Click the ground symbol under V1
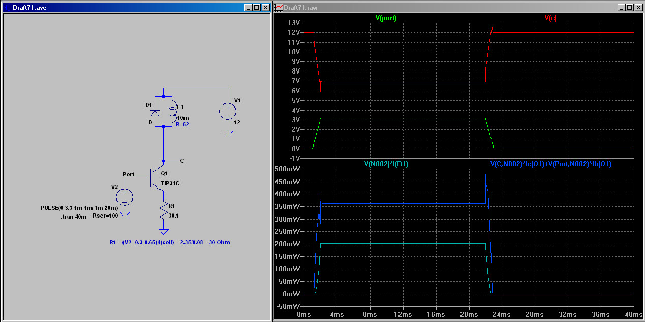Image resolution: width=645 pixels, height=322 pixels. pos(228,133)
